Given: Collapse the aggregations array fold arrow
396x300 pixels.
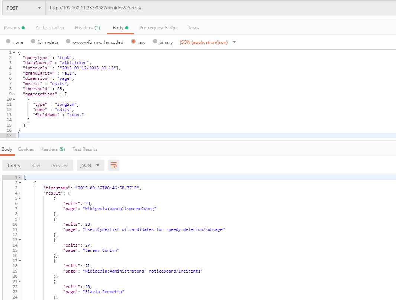Looking at the screenshot, I should click(14, 94).
